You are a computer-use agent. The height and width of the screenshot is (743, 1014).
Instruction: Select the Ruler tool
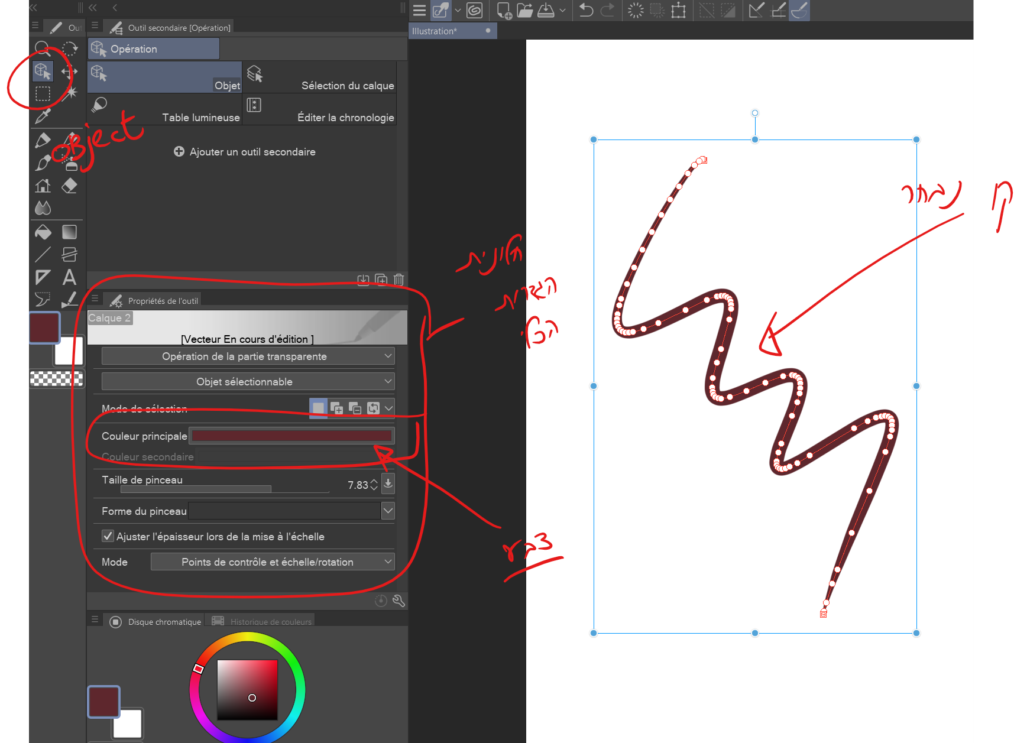[43, 277]
